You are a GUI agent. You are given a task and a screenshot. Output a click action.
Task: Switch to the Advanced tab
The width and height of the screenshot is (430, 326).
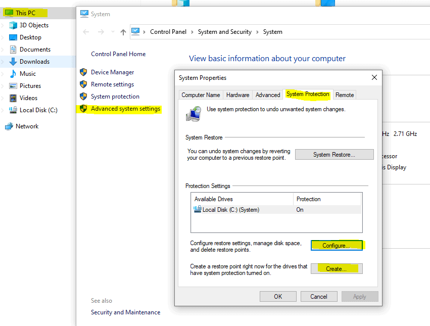coord(268,95)
